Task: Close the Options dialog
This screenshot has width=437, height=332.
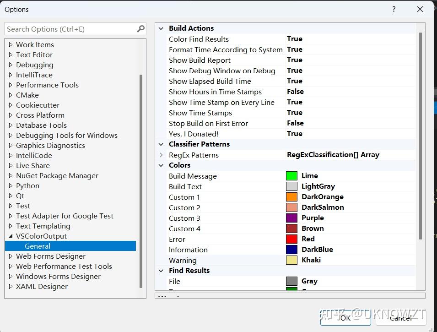Action: click(420, 9)
